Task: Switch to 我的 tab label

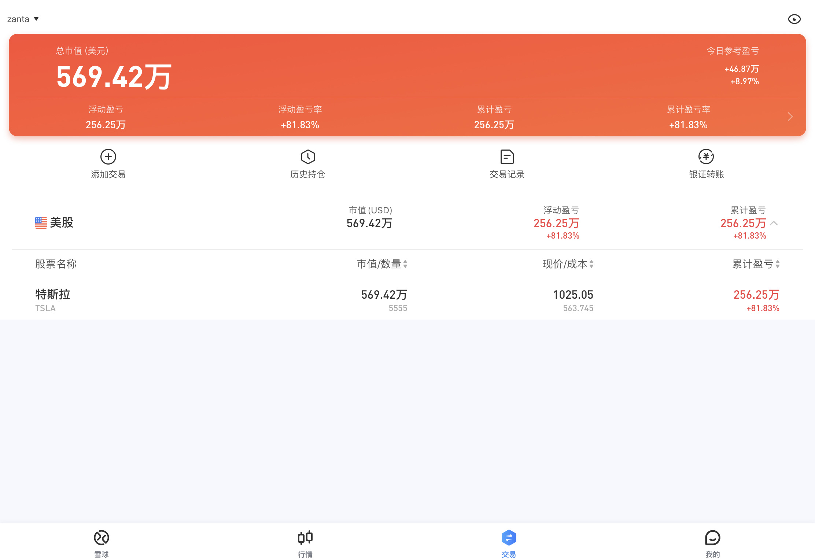Action: tap(712, 554)
